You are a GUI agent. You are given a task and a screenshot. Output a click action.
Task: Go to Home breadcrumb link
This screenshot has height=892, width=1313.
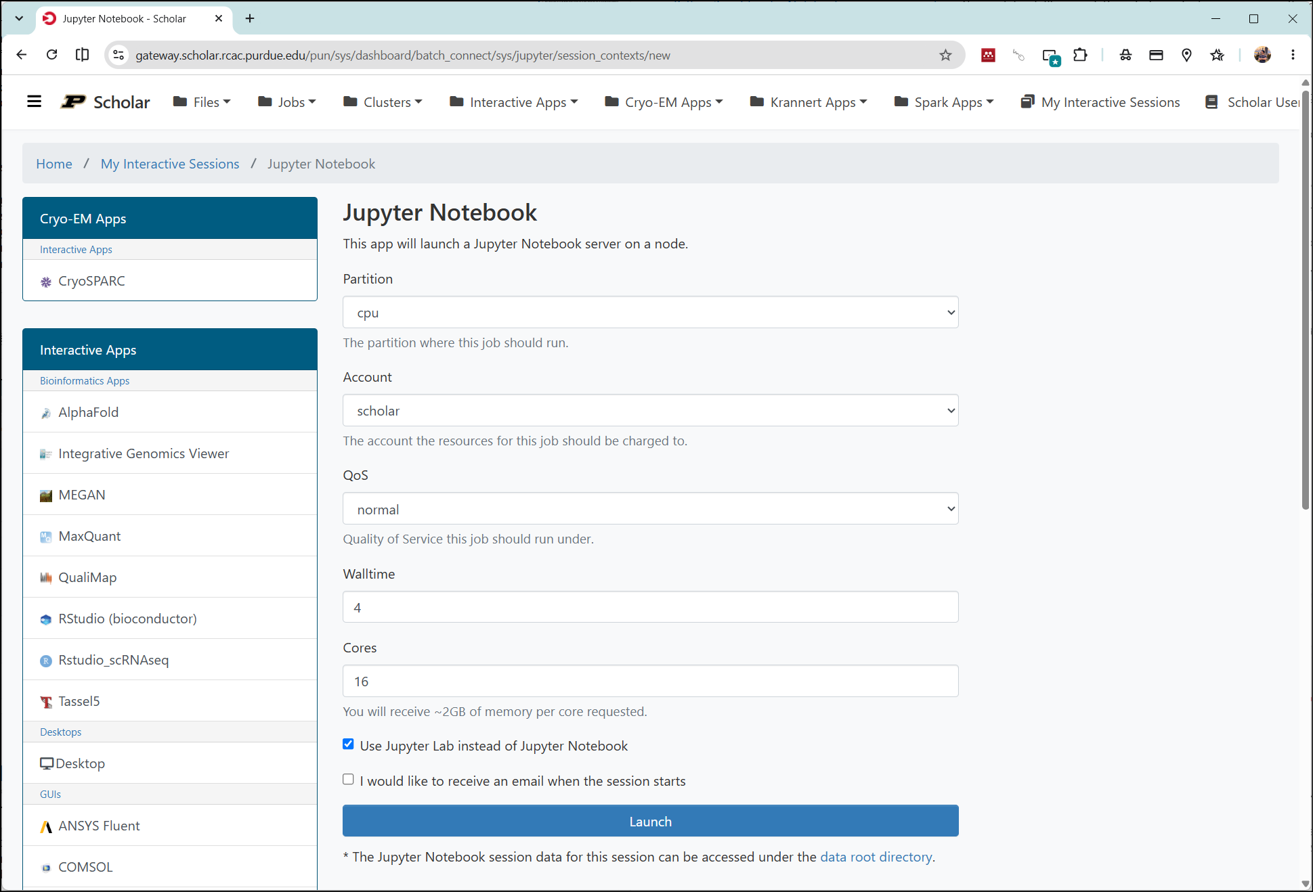[x=54, y=164]
